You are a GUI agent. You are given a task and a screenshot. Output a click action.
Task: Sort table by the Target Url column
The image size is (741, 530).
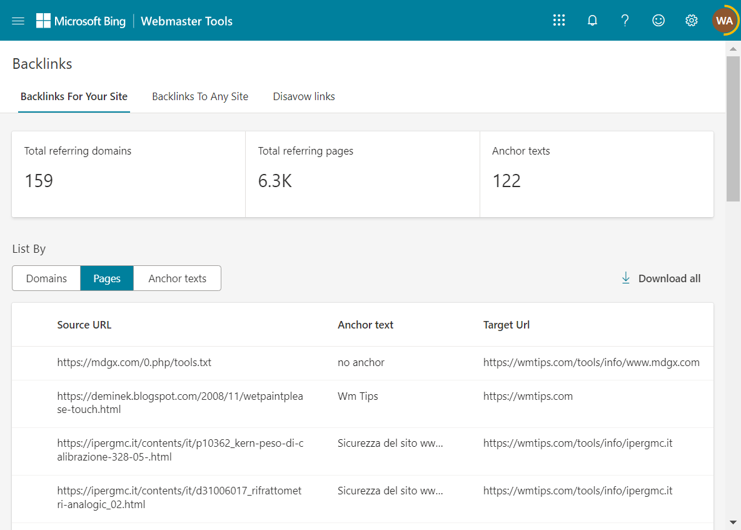pos(507,324)
